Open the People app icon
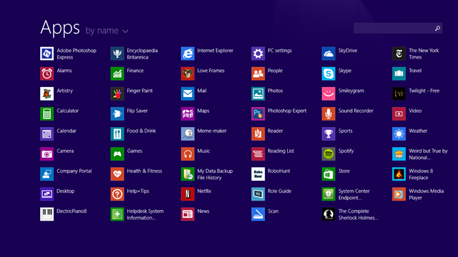 (258, 74)
